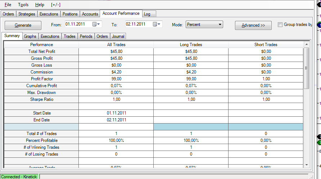
Task: Click All Trades percent profitable 100,00%
Action: pos(116,140)
